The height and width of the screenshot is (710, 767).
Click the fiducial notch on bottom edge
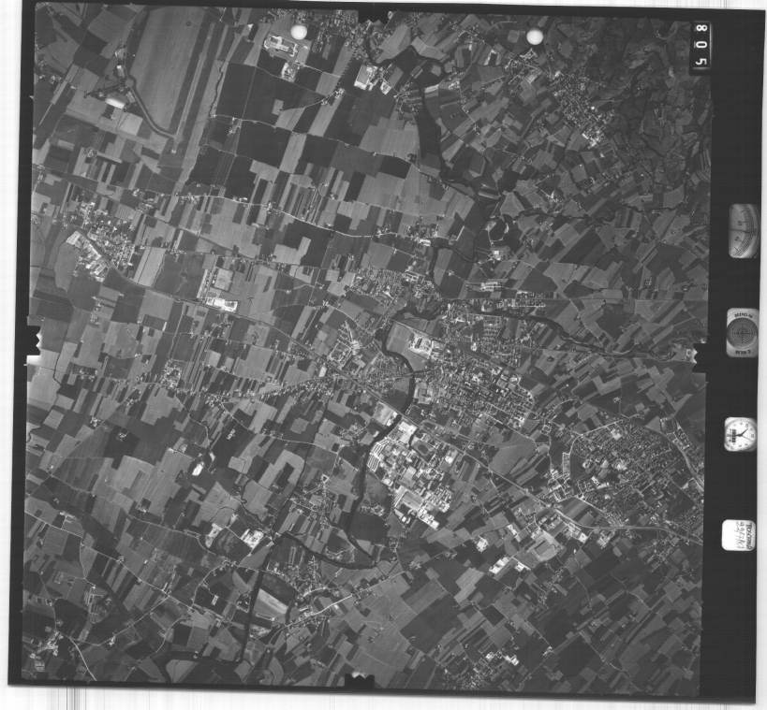point(361,678)
